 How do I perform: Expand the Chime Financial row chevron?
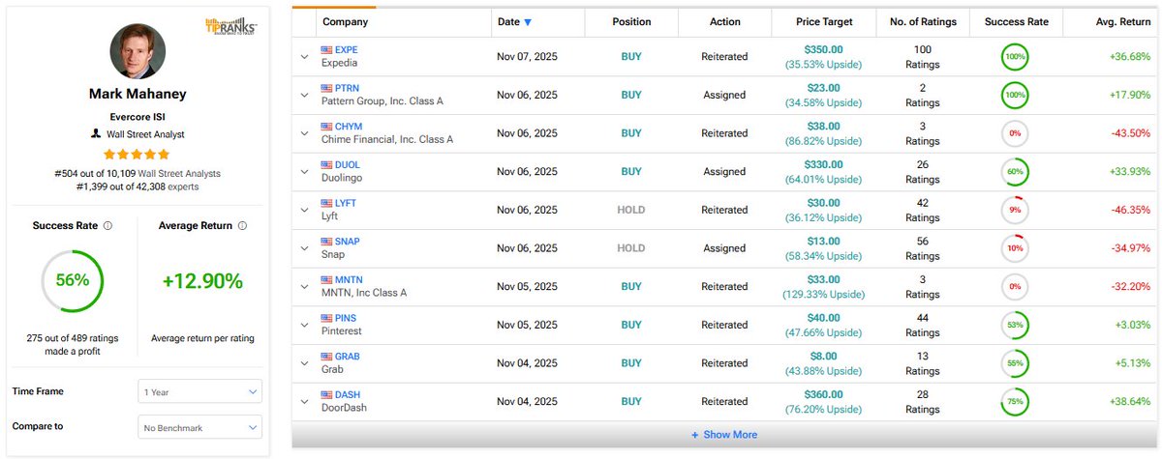[x=304, y=133]
